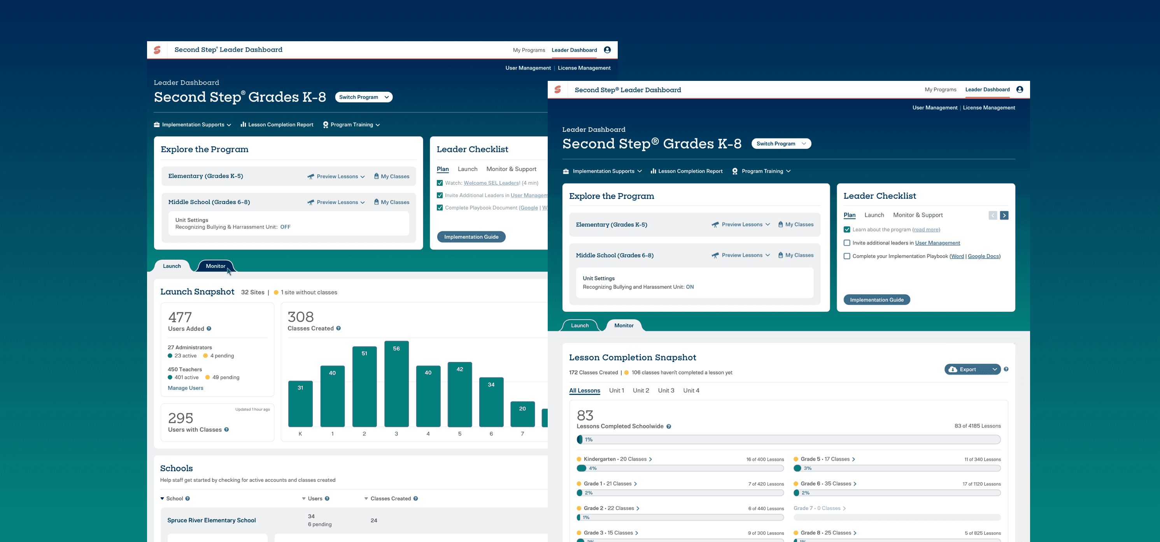Image resolution: width=1160 pixels, height=542 pixels.
Task: Sort by School column arrow
Action: pyautogui.click(x=162, y=498)
